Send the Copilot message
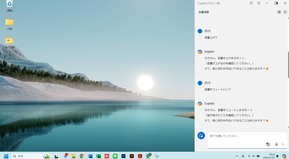 click(283, 144)
